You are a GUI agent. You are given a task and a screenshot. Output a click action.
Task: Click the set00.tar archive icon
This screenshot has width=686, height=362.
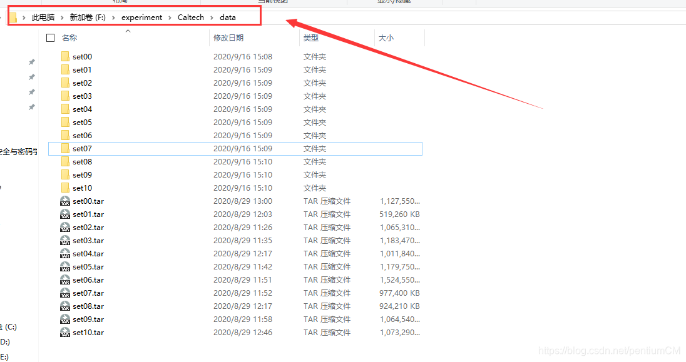pyautogui.click(x=65, y=201)
